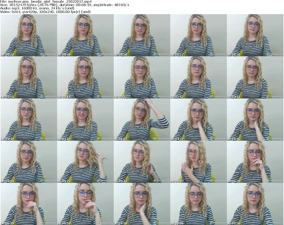
Task: Select the thumbnail frame at 00:06:20
Action: click(x=255, y=162)
